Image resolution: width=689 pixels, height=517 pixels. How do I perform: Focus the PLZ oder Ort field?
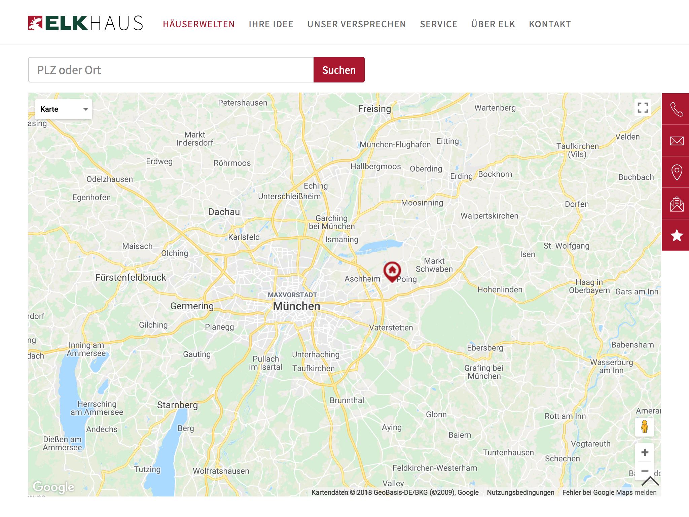(x=171, y=70)
